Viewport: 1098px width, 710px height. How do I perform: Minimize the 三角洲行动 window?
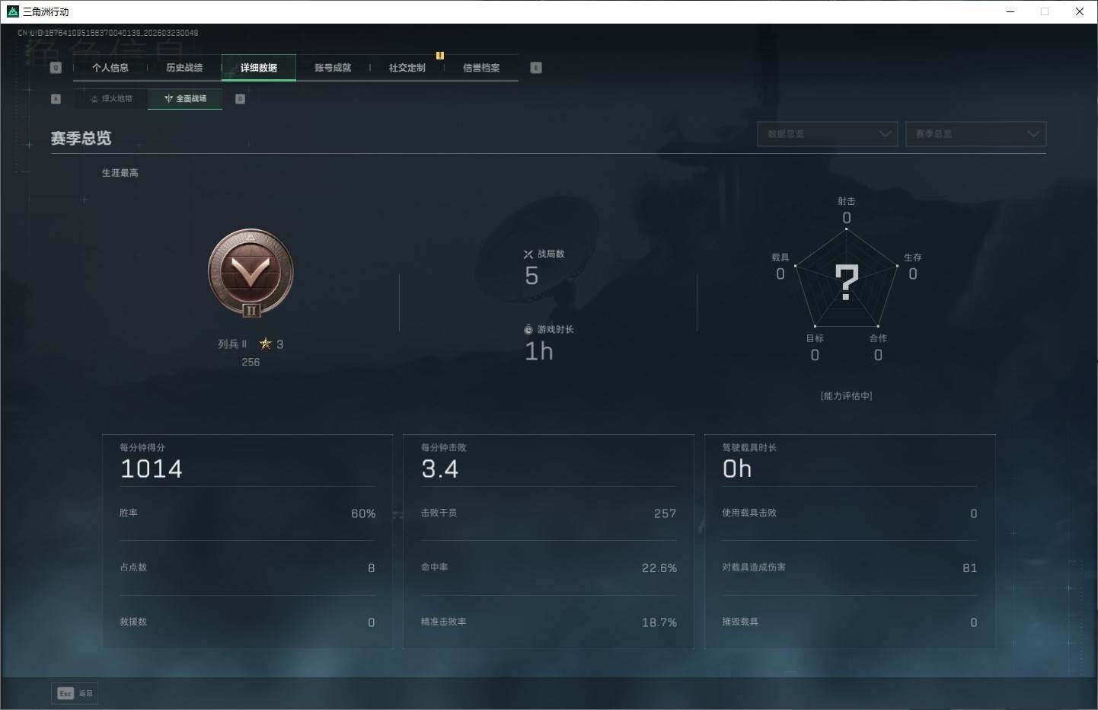pyautogui.click(x=1010, y=11)
